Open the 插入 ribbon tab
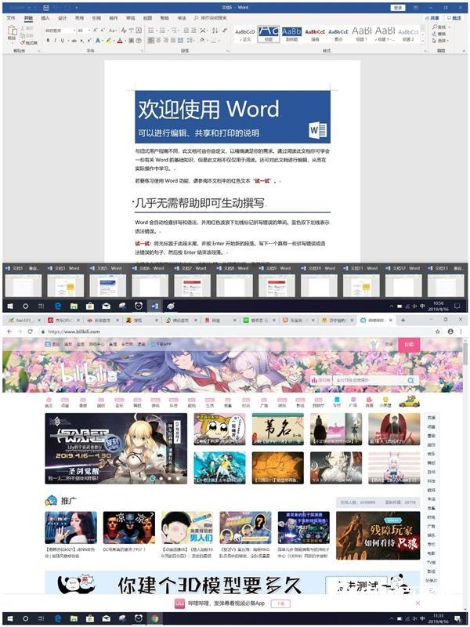 (x=45, y=16)
